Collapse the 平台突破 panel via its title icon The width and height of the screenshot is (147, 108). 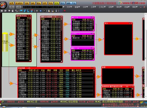[92, 68]
